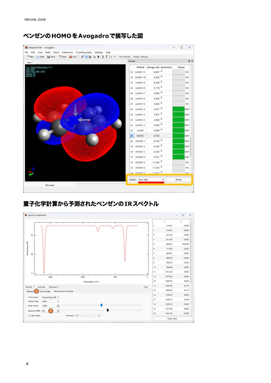Switch to the Export Image tab
Image resolution: width=271 pixels, height=383 pixels.
point(45,291)
